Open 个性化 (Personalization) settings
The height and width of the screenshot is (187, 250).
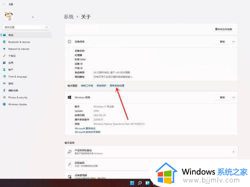tap(26, 56)
